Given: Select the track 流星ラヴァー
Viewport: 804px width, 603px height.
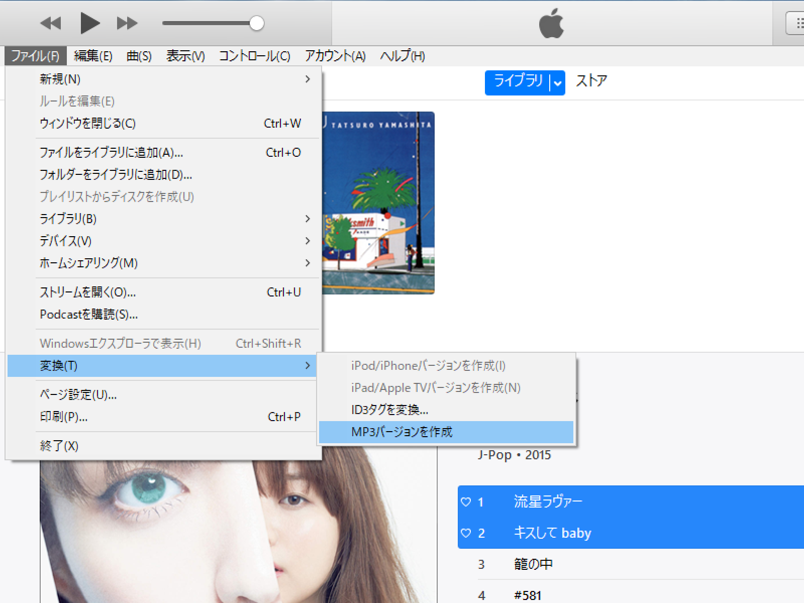Looking at the screenshot, I should [631, 501].
